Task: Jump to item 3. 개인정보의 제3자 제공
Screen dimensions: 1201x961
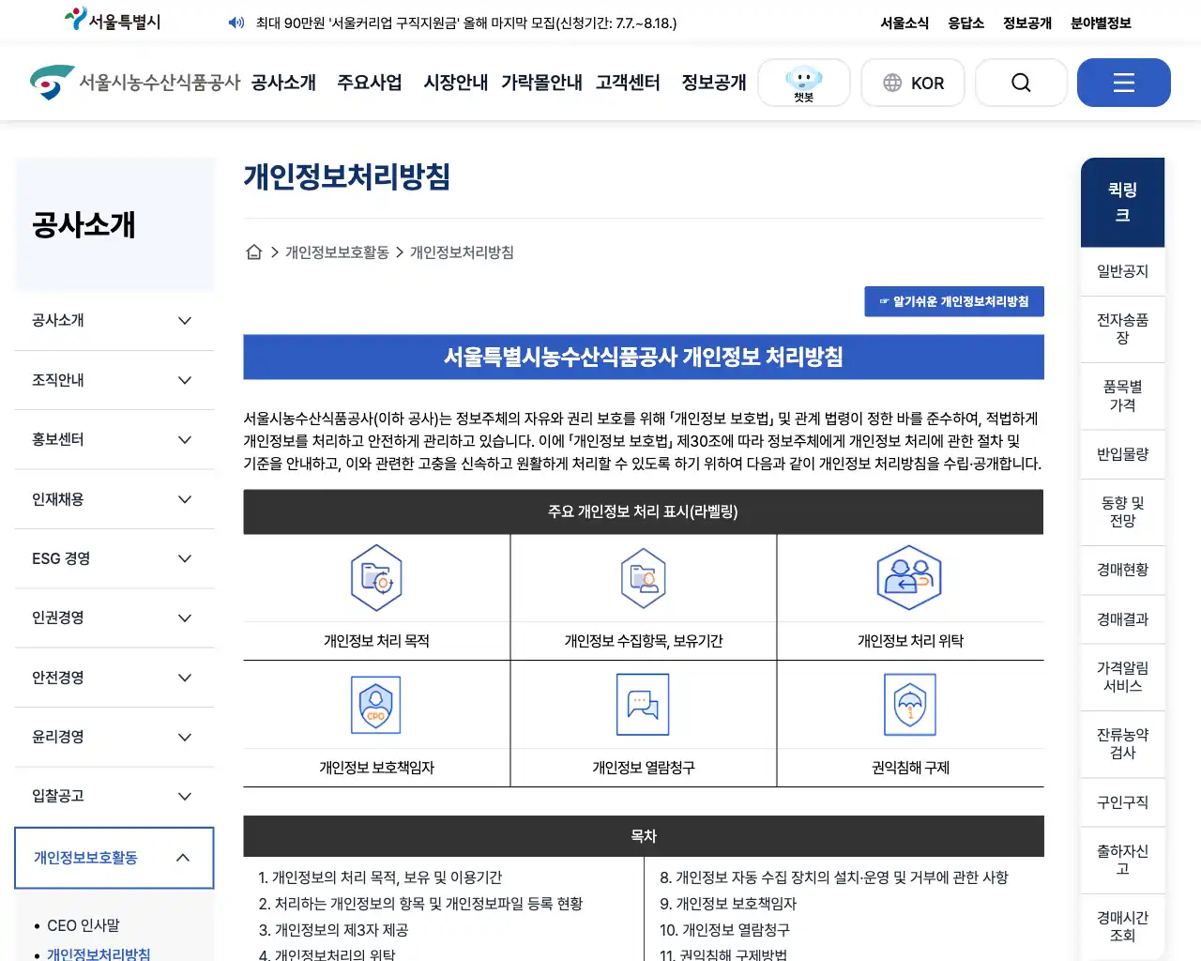Action: 333,930
